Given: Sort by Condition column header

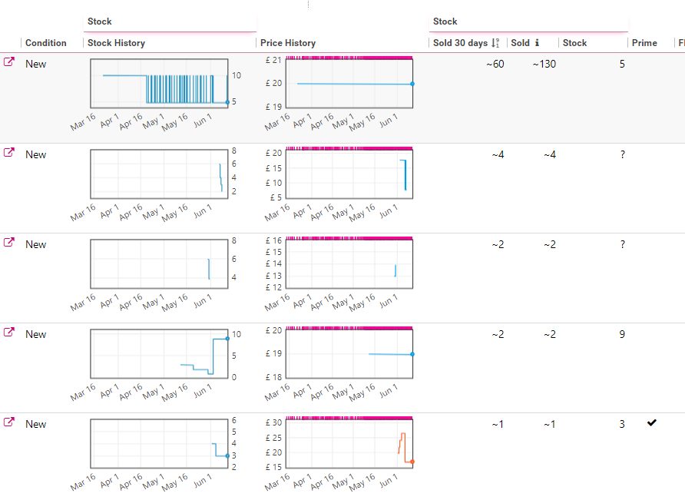Looking at the screenshot, I should point(46,43).
